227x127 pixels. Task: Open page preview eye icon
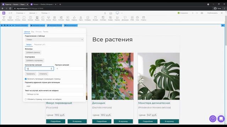coord(202,13)
